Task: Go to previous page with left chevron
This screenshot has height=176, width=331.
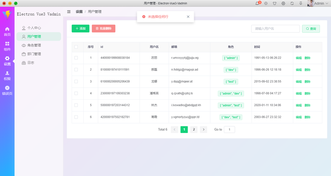Action: coord(174,129)
